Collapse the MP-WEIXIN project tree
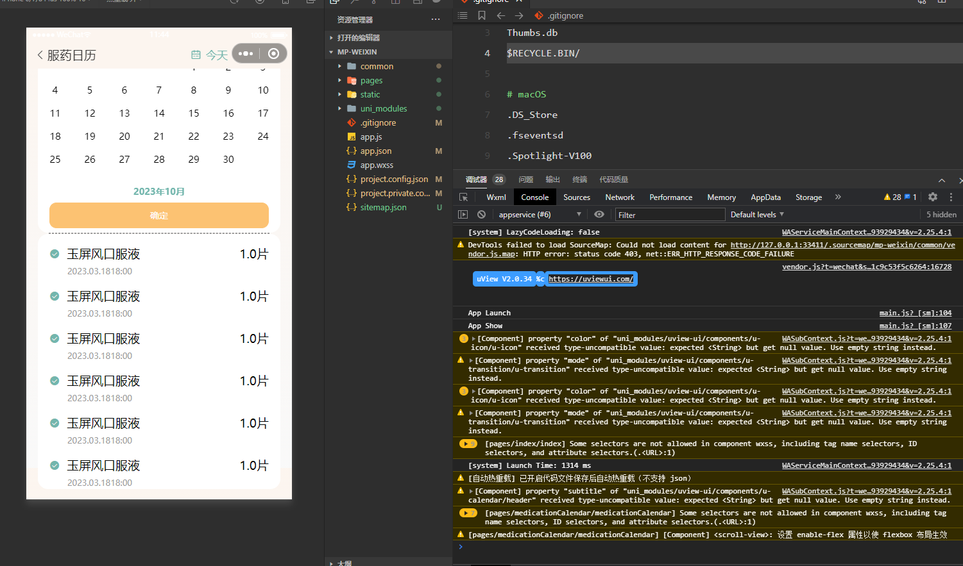 tap(331, 52)
